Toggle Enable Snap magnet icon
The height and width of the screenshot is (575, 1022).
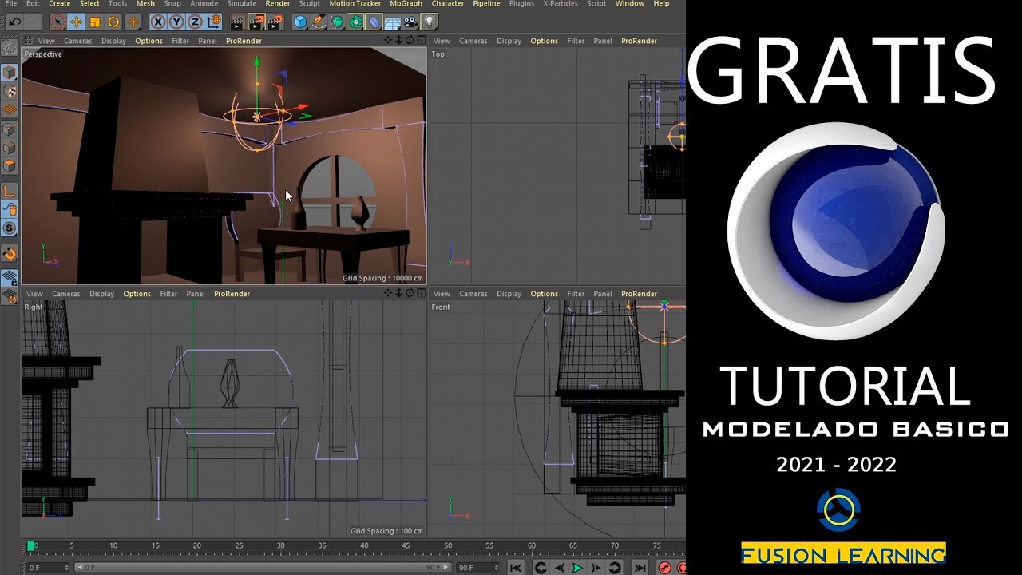click(10, 254)
